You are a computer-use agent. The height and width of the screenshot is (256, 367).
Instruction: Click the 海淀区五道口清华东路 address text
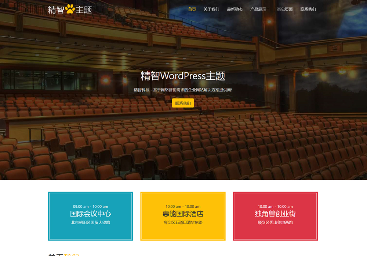click(183, 222)
